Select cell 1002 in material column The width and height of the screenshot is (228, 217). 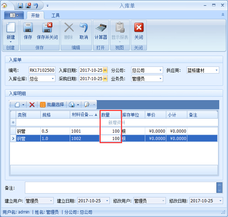(x=85, y=138)
